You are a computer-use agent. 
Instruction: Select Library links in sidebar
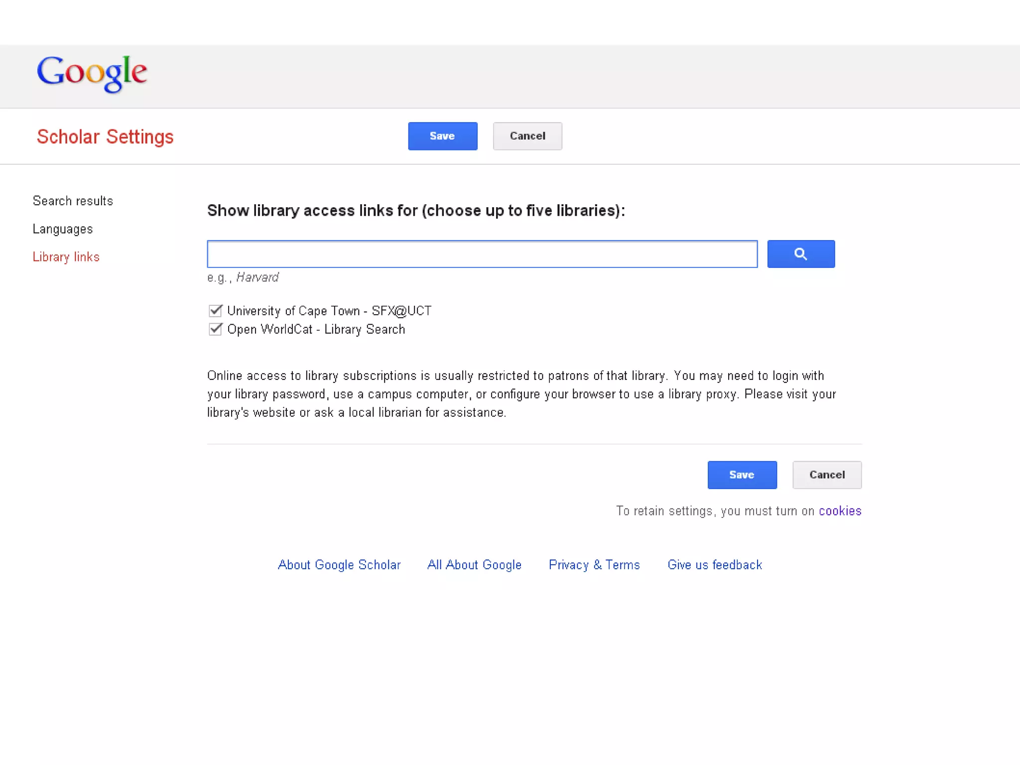tap(66, 257)
